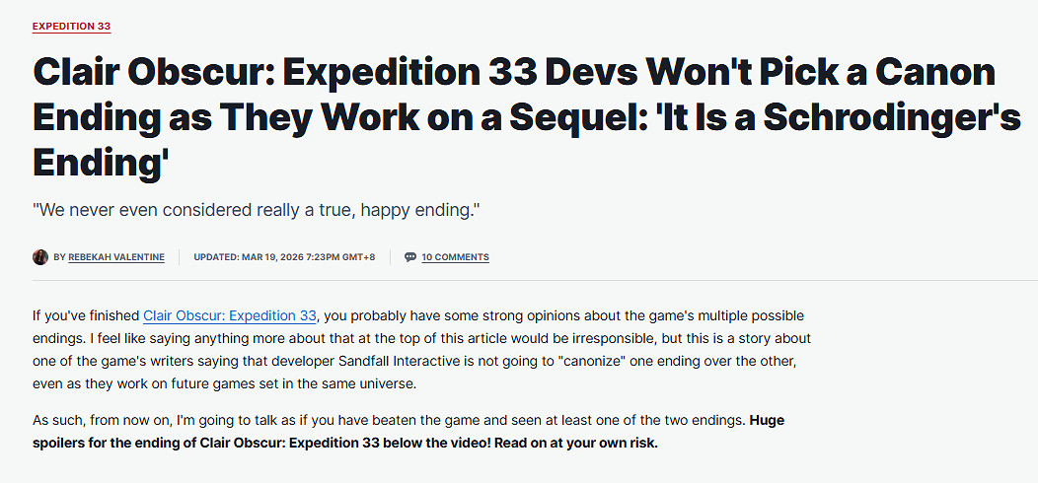Jump to the 10 Comments section

point(455,257)
